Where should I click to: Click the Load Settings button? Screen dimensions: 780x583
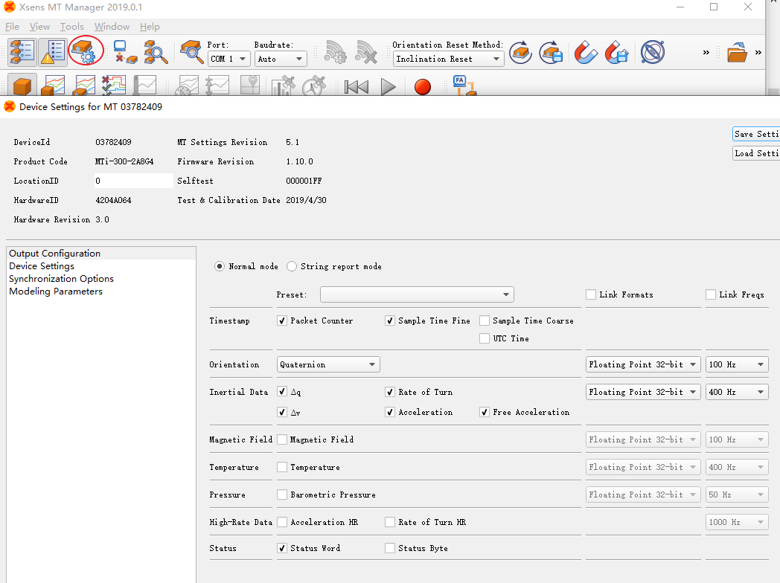755,154
